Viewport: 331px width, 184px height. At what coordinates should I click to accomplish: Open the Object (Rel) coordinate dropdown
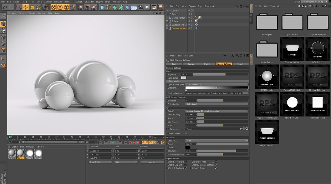click(x=100, y=162)
